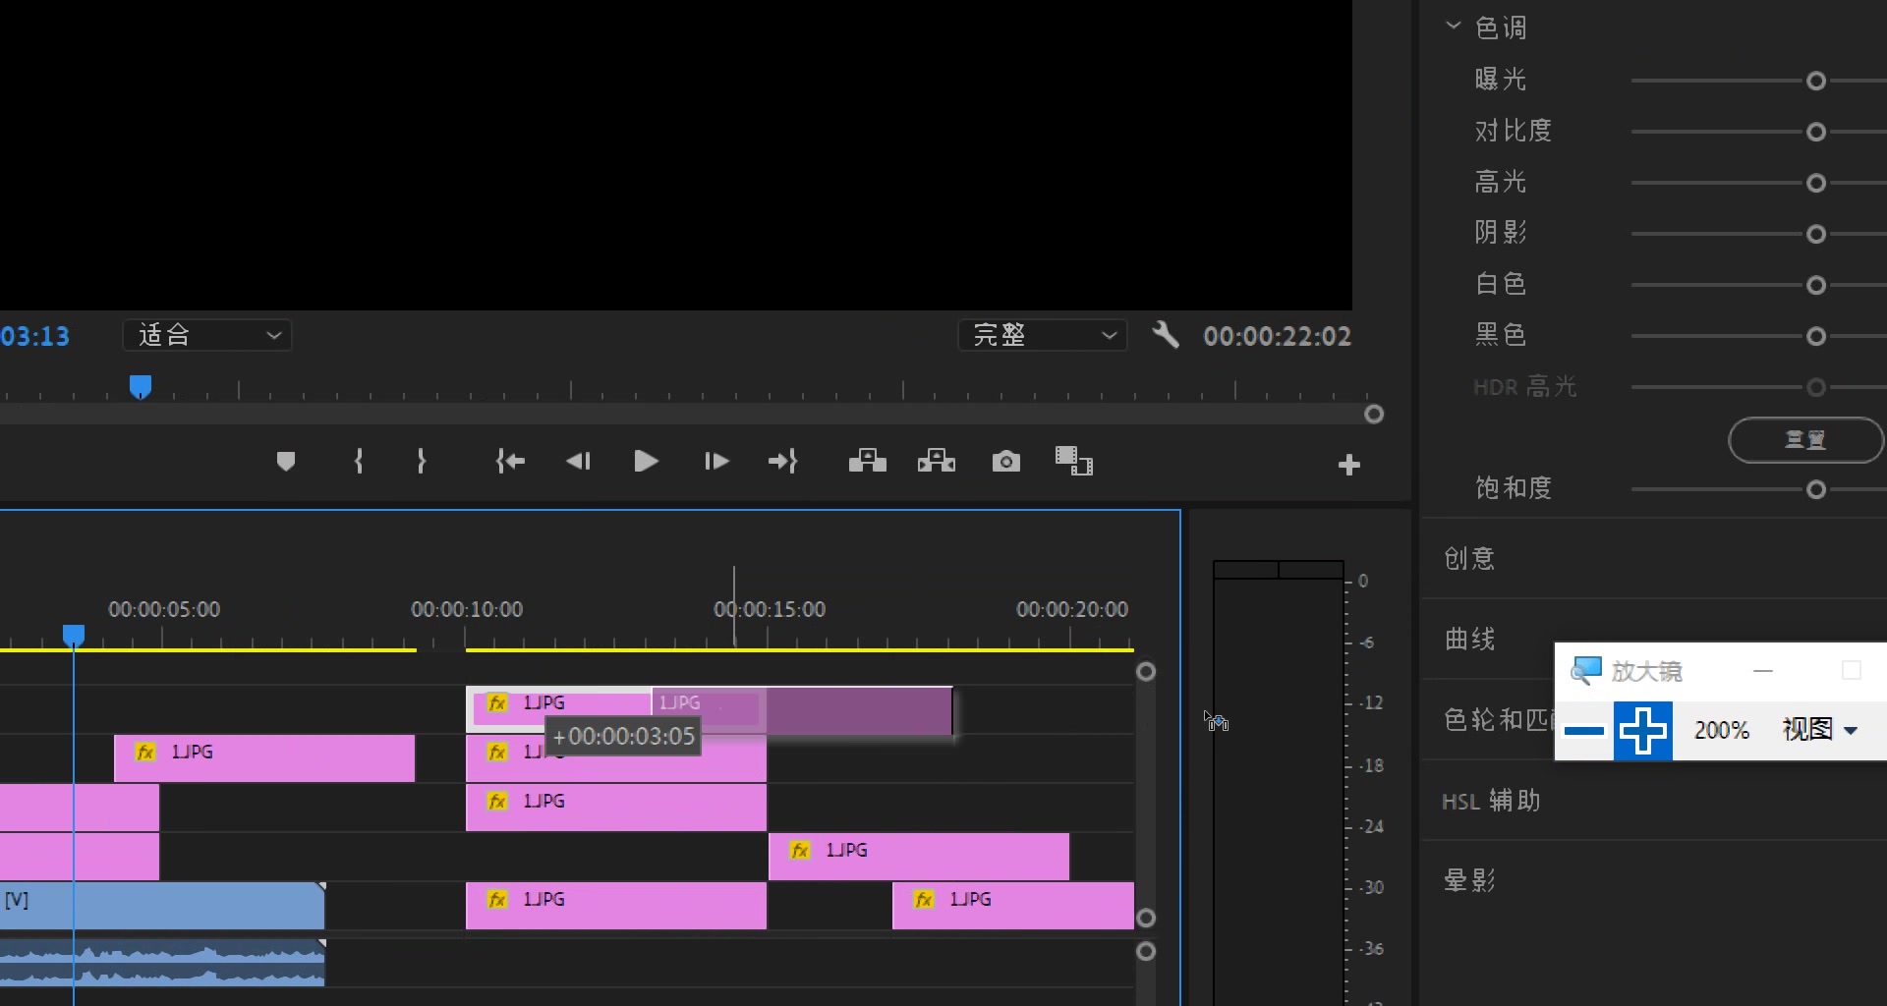Select the 1.JPG clip before the gap
This screenshot has width=1887, height=1006.
click(x=264, y=758)
